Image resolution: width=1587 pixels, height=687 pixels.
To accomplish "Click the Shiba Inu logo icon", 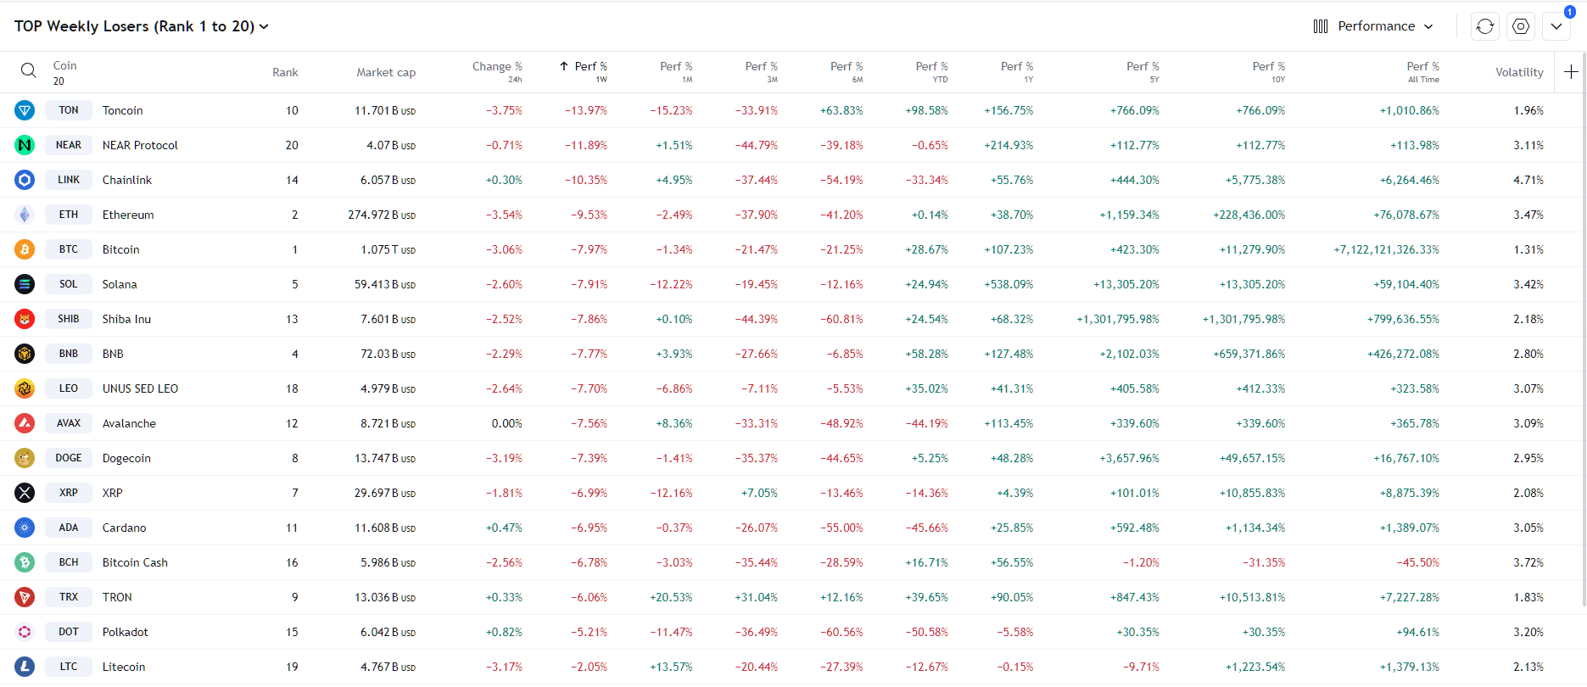I will [25, 319].
